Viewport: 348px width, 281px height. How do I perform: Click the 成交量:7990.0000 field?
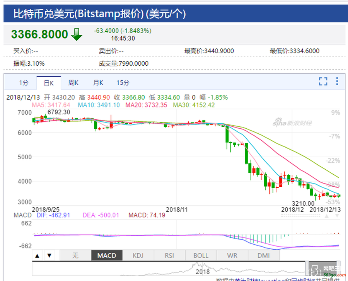[x=124, y=64]
